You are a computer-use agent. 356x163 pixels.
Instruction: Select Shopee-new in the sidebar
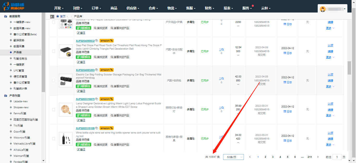[x=21, y=107]
